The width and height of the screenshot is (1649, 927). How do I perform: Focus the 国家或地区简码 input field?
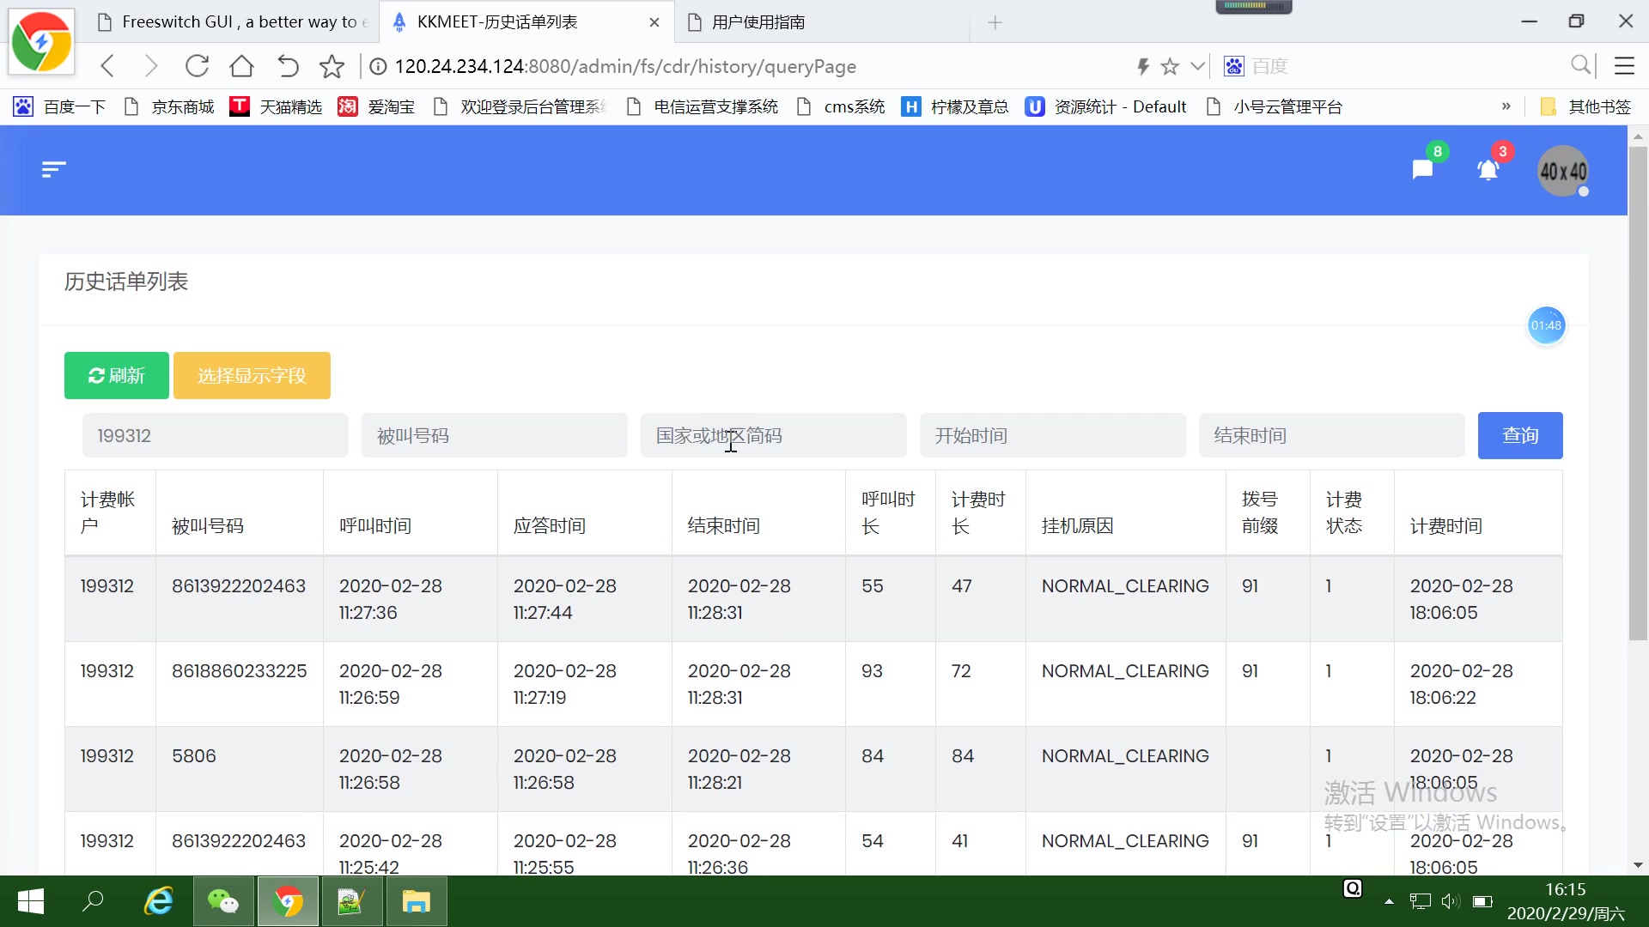(x=774, y=436)
